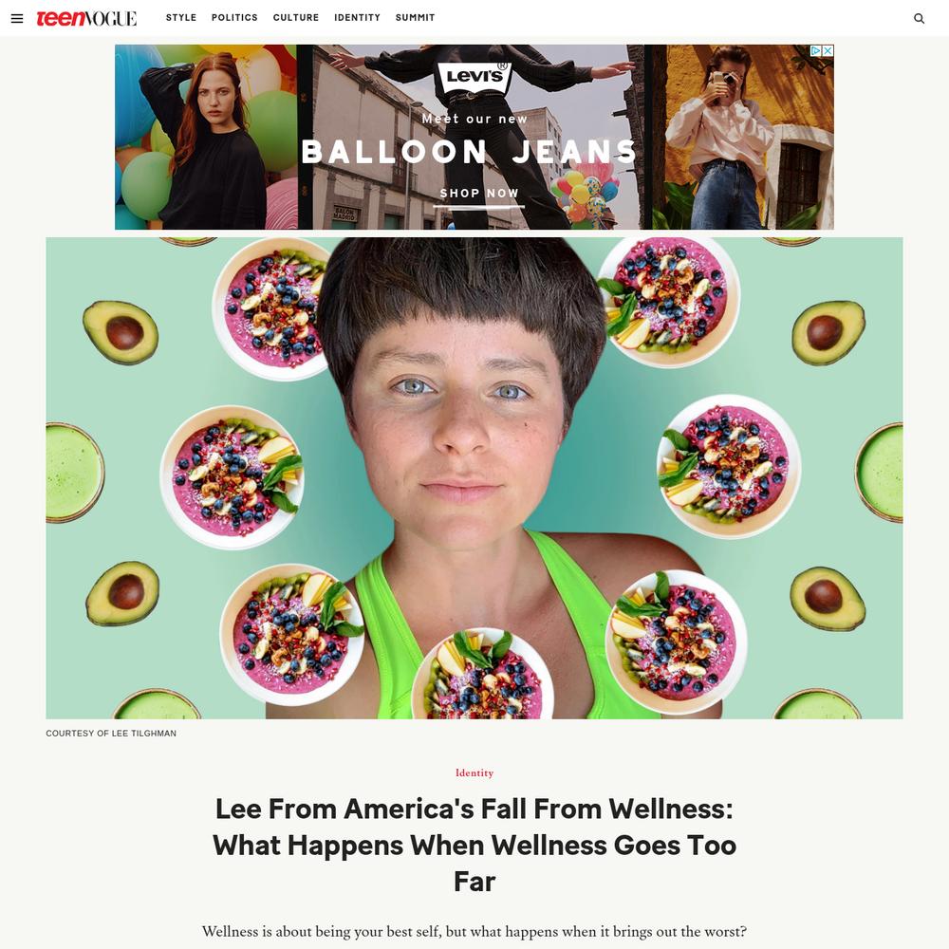Click the Levi's batwing logo
Image resolution: width=949 pixels, height=949 pixels.
pyautogui.click(x=474, y=77)
